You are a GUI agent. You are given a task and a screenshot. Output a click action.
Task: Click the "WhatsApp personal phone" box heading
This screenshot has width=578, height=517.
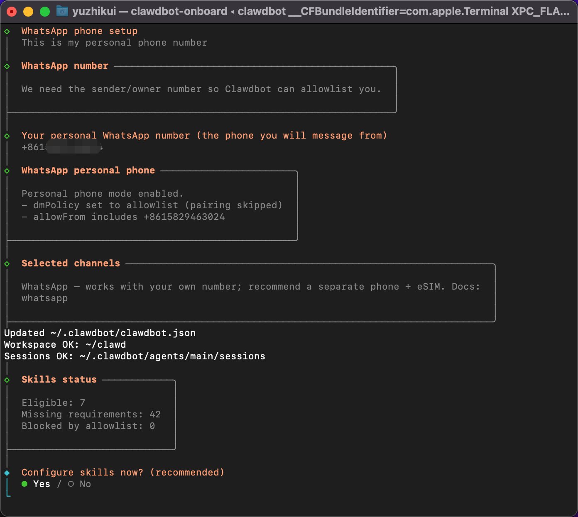click(88, 171)
